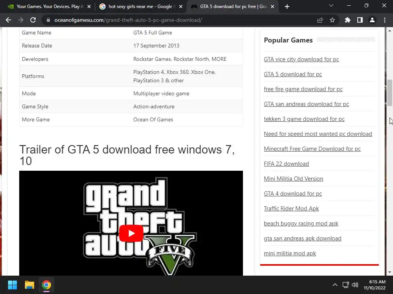Open 'Traffic Rider Mod Apk' link

(291, 209)
